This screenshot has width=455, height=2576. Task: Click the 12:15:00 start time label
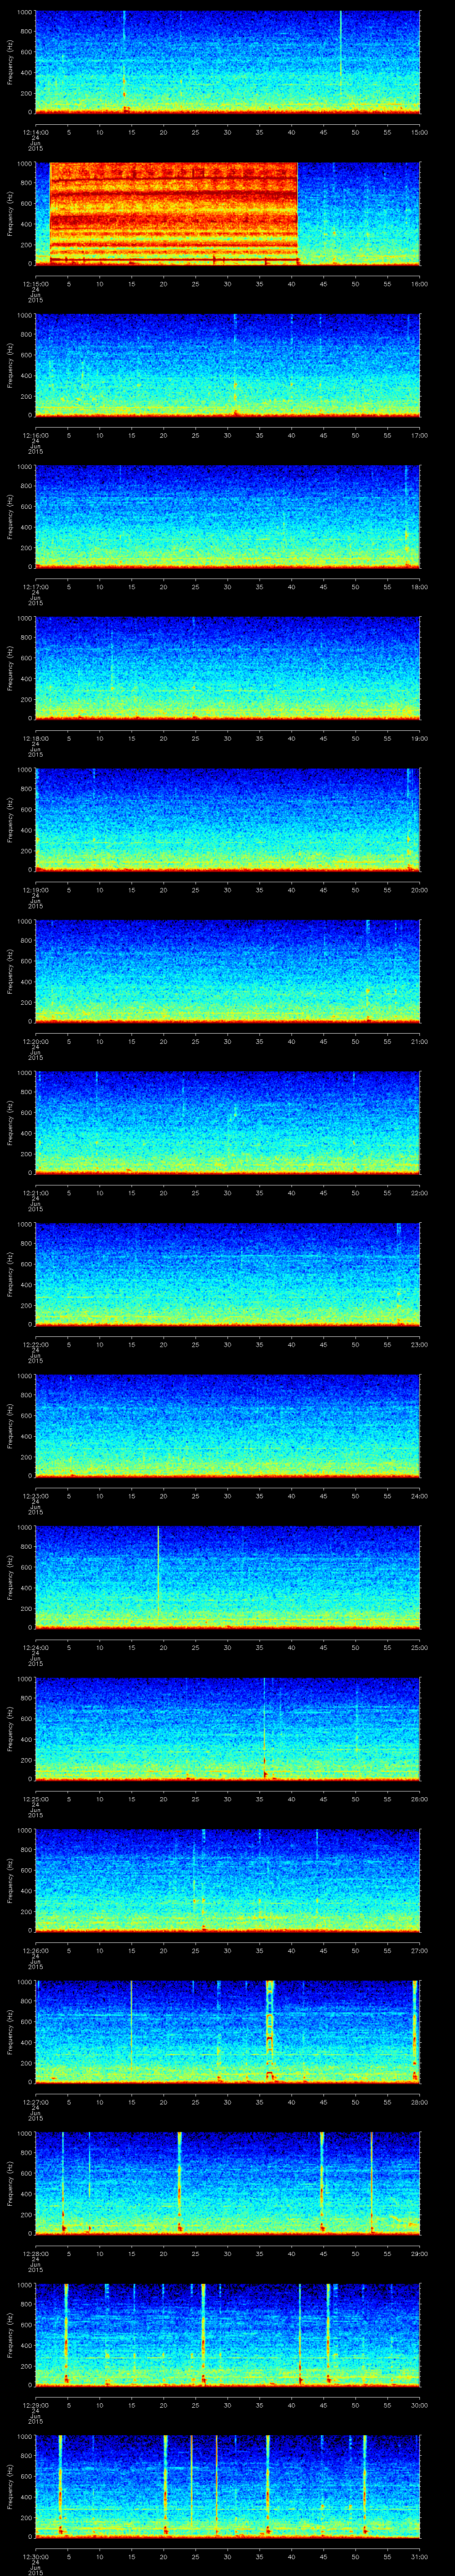35,284
